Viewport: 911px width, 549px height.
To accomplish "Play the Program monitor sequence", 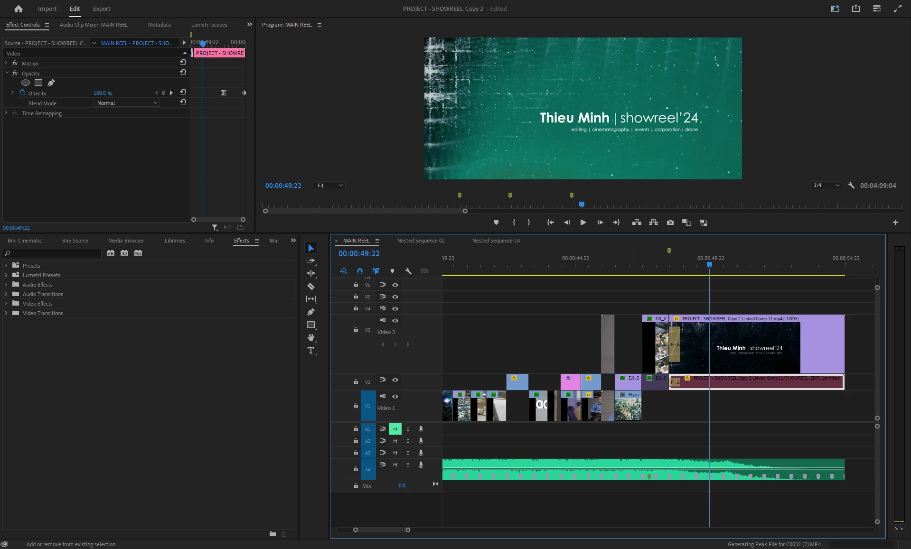I will [583, 223].
